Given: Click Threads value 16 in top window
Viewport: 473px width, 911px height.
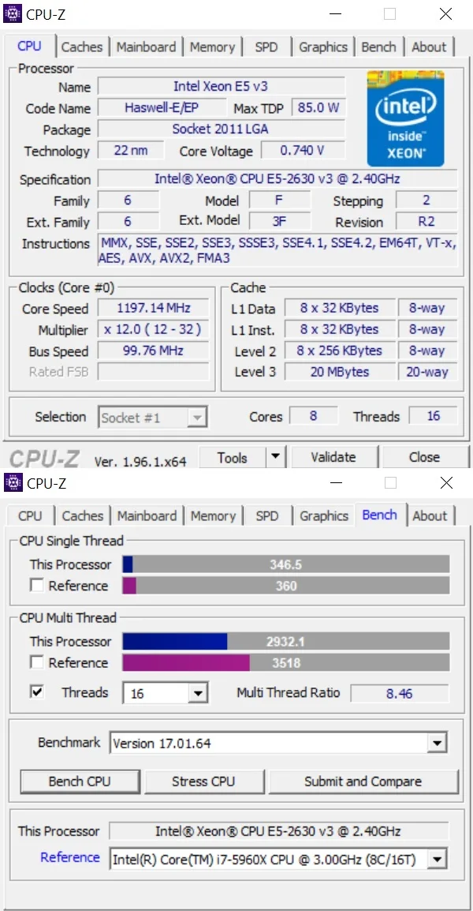Looking at the screenshot, I should (x=433, y=416).
